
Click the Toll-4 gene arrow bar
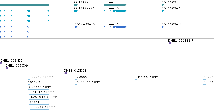(115, 5)
